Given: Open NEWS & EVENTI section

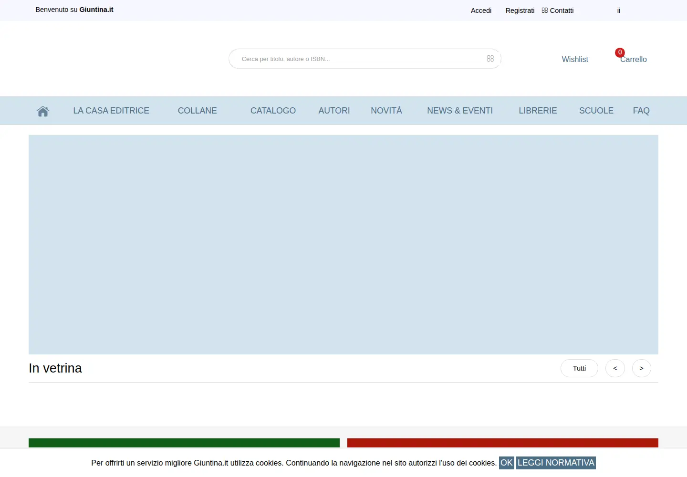Looking at the screenshot, I should [460, 111].
